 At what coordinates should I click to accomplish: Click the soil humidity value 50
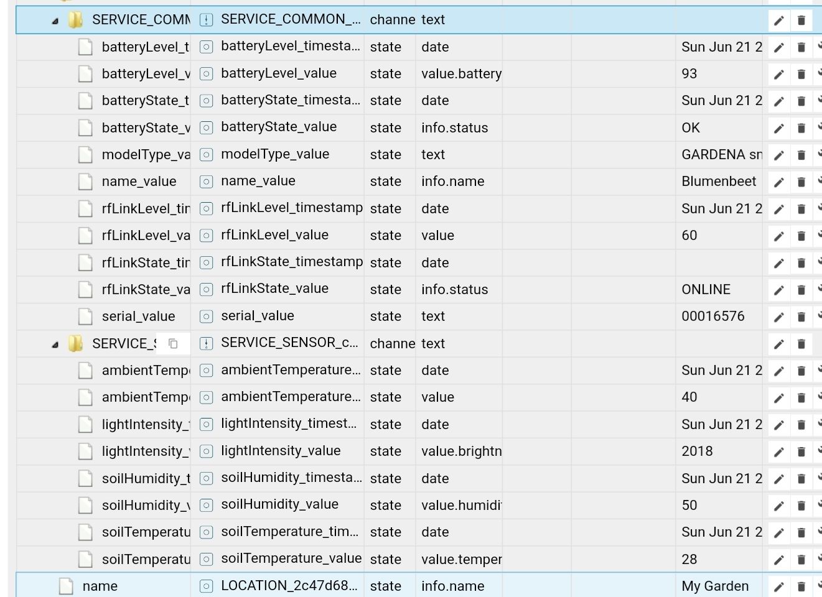tap(689, 506)
